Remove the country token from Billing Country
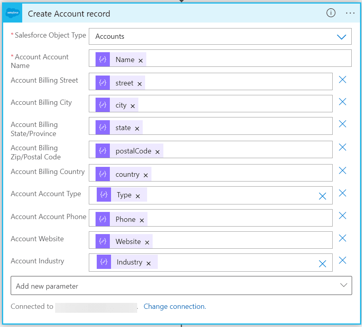 (146, 176)
